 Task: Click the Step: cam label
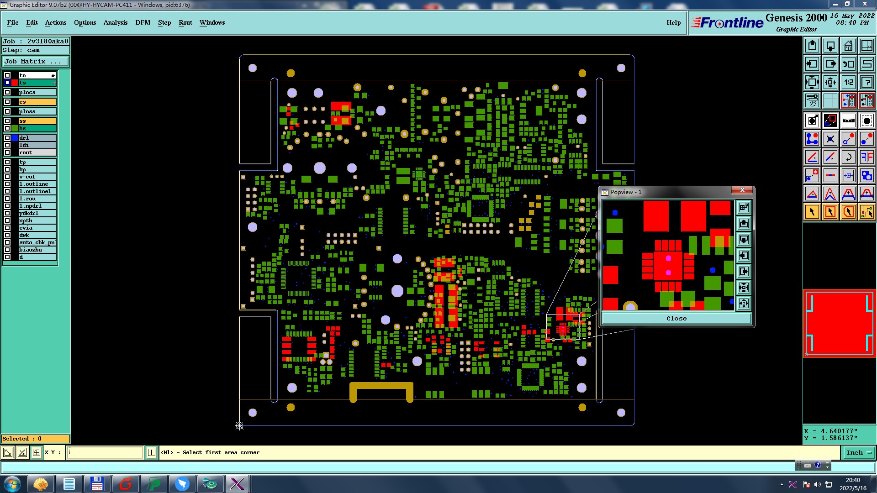(36, 50)
